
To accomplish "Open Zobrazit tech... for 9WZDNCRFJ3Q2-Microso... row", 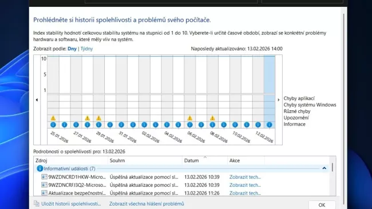I will click(x=245, y=185).
